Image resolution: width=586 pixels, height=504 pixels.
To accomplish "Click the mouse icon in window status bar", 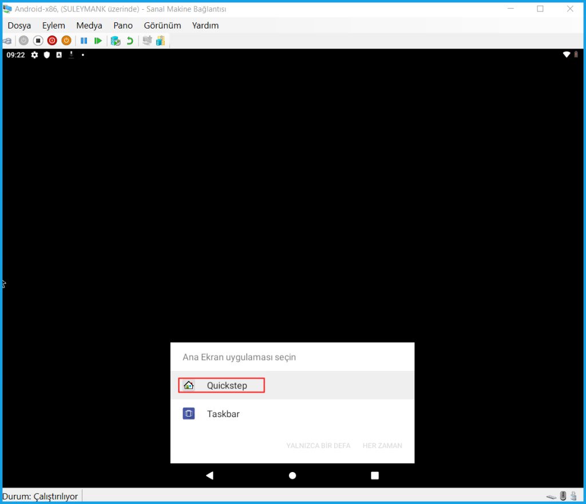I will tap(563, 496).
